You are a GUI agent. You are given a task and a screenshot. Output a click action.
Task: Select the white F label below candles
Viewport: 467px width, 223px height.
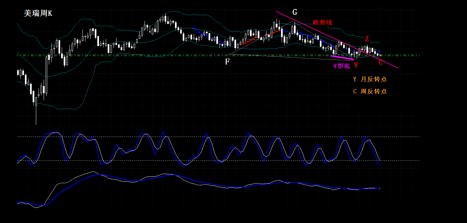(x=227, y=62)
